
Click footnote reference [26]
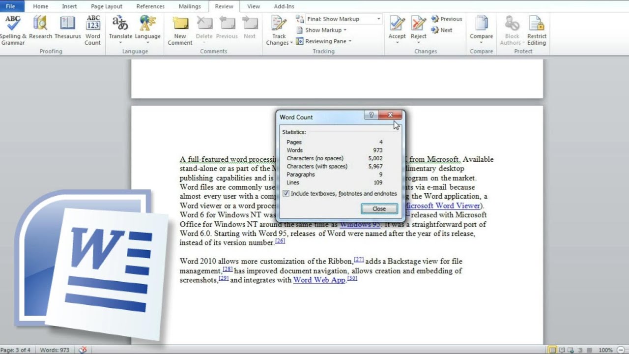coord(280,241)
